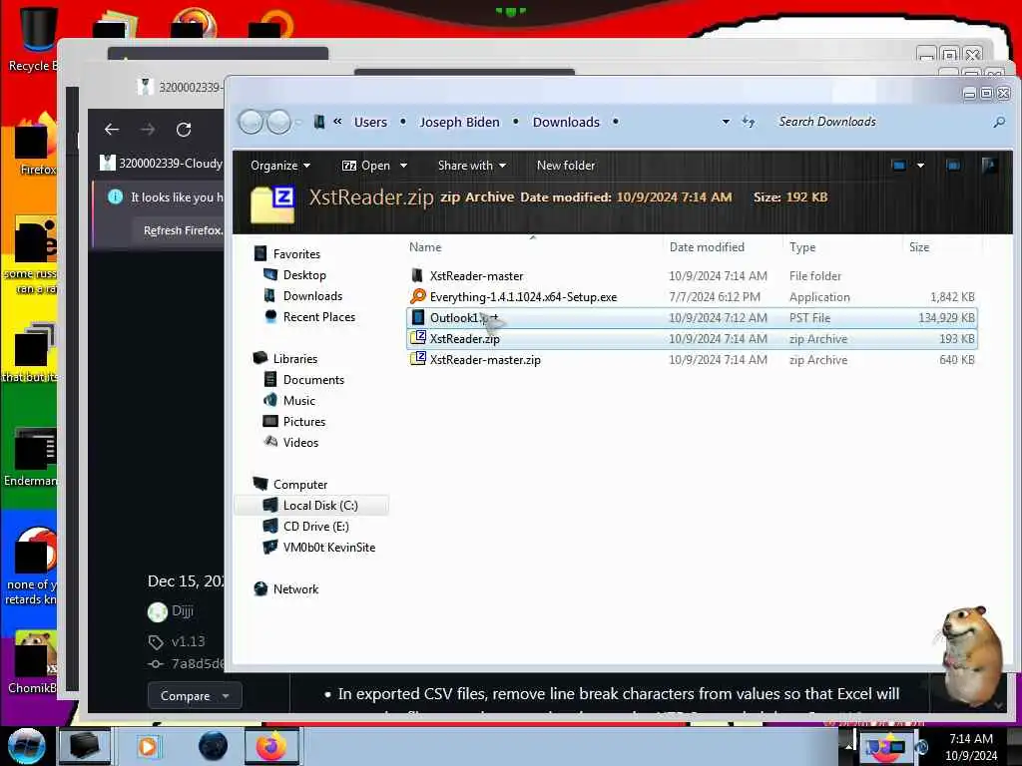
Task: Select the Outlook1 PST file
Action: point(692,318)
